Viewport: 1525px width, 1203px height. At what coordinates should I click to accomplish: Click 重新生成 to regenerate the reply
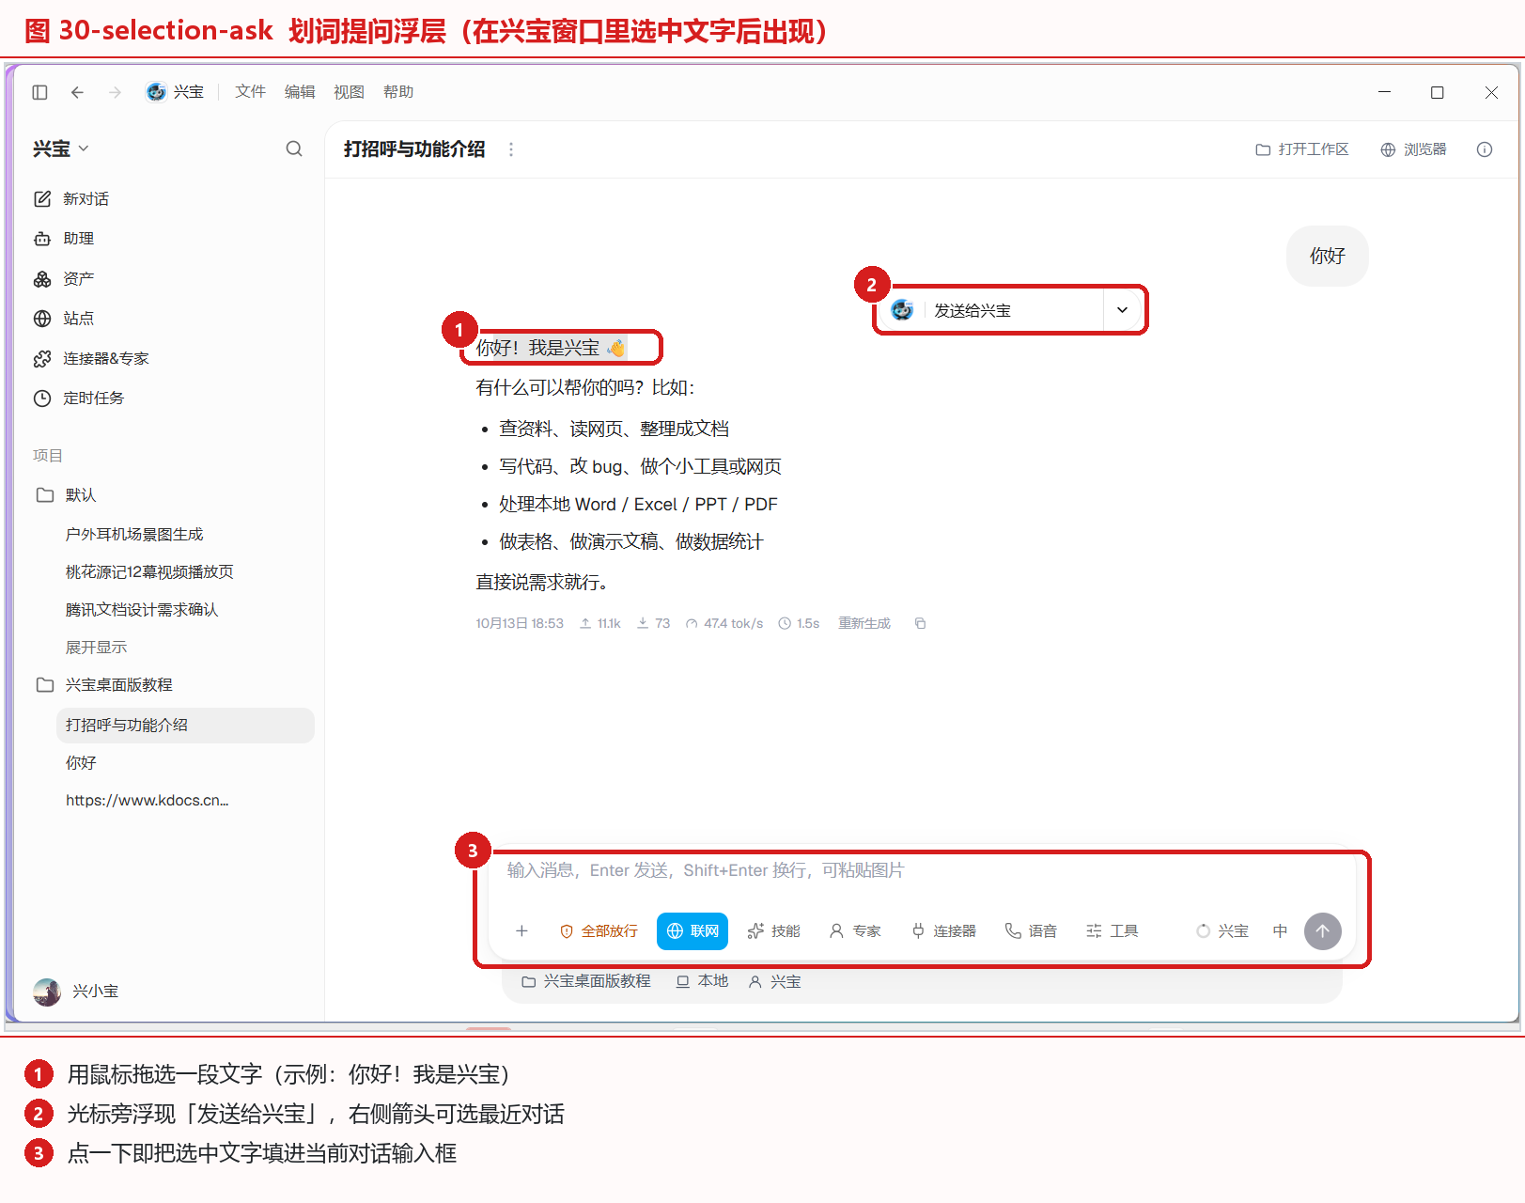coord(864,623)
